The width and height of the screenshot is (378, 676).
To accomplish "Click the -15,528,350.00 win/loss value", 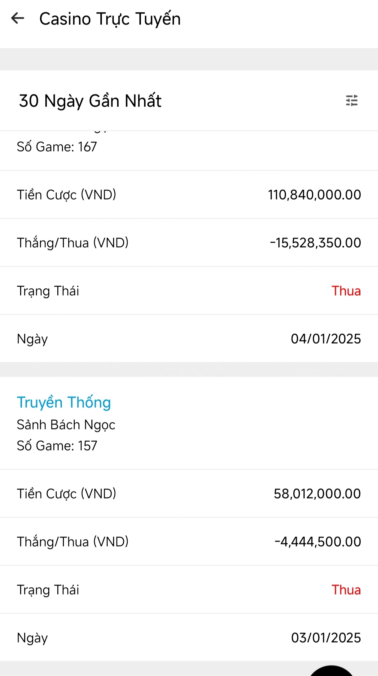I will click(315, 243).
